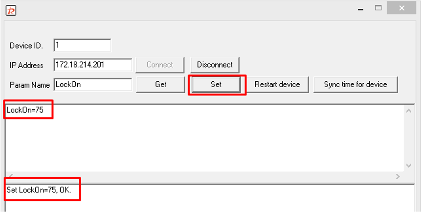Click the greyed-out Connect button

point(160,65)
